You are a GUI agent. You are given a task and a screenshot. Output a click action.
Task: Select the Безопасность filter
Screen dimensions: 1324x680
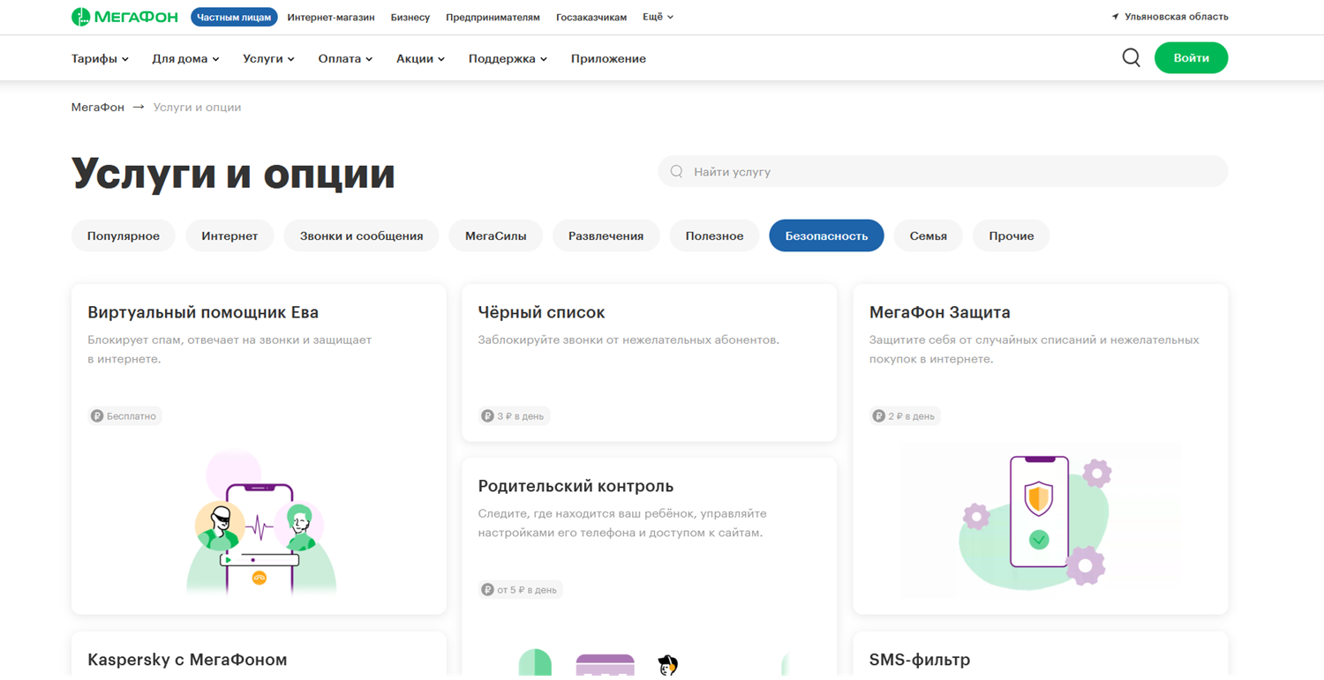click(x=826, y=235)
